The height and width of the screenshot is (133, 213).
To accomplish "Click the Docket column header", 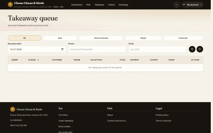I will 154,60.
